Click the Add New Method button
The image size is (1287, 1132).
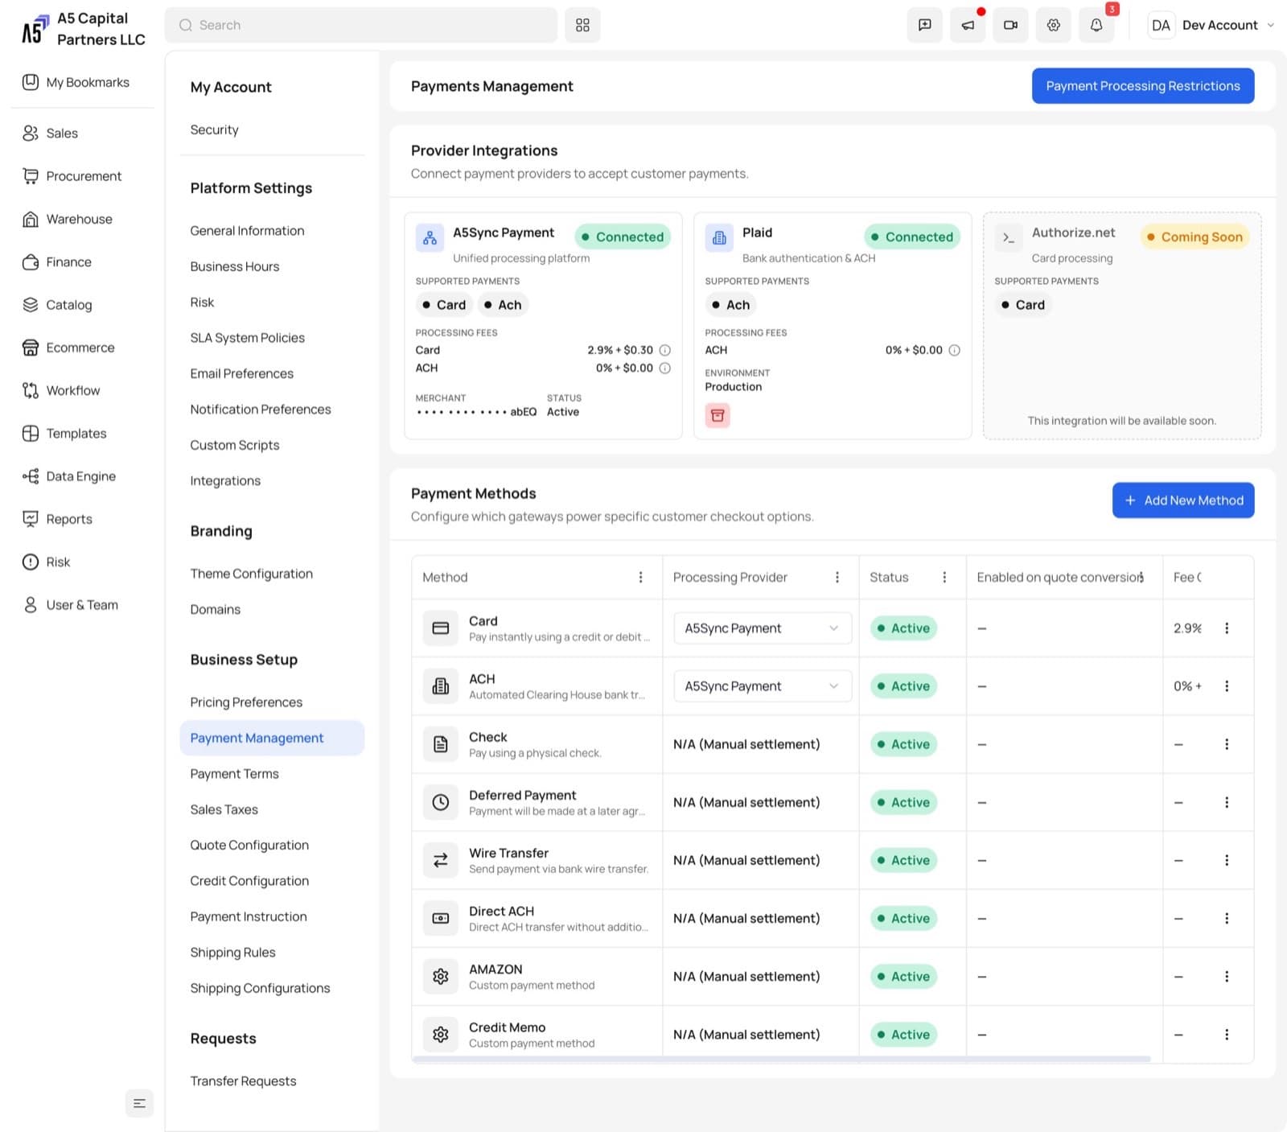point(1182,500)
